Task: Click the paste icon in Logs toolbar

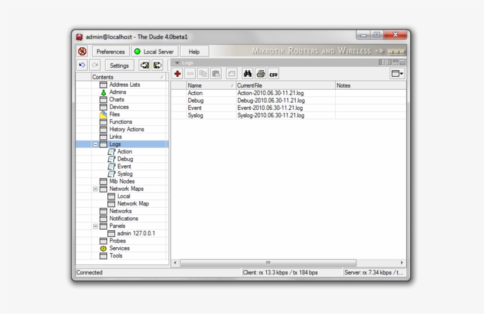Action: 216,74
